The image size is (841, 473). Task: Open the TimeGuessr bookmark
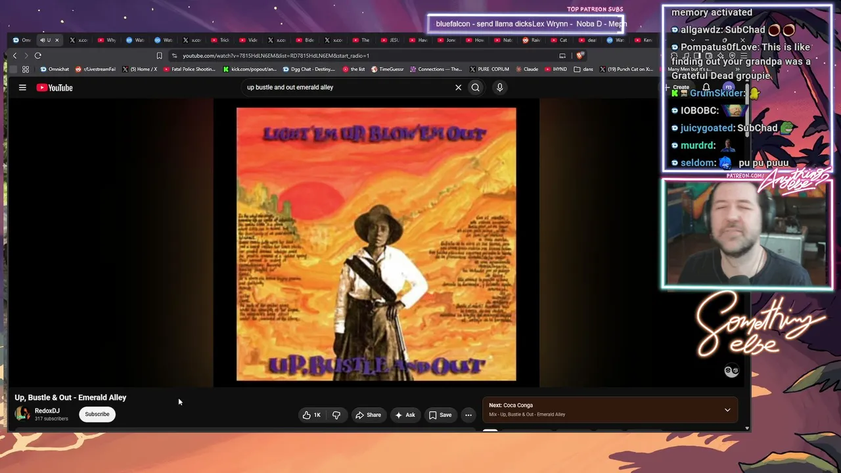tap(387, 69)
